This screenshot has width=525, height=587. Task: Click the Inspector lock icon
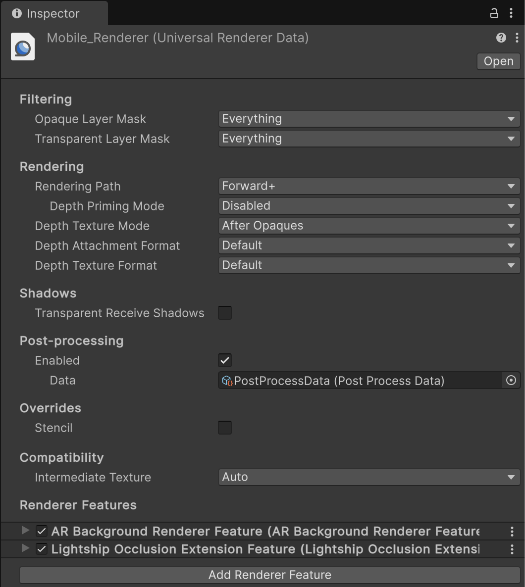click(x=494, y=13)
